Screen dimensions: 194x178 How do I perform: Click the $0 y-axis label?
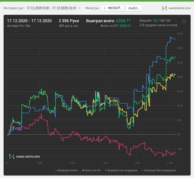[x=178, y=134]
